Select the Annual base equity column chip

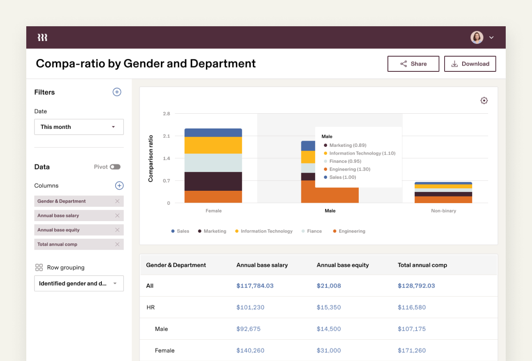pos(79,230)
